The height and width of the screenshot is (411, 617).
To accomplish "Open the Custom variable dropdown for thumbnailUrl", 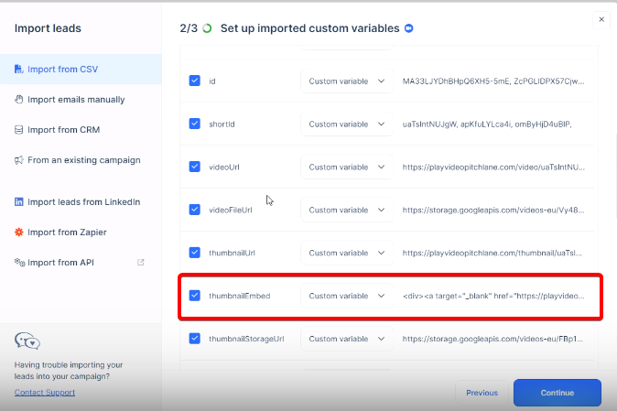I will point(347,253).
